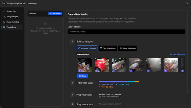Click the stack icon in Range button

pyautogui.click(x=121, y=48)
